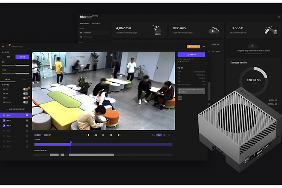Image resolution: width=282 pixels, height=188 pixels.
Task: Skip to the start of the video
Action: (x=88, y=135)
